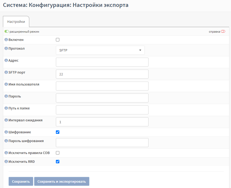Viewport: 231px width, 188px height.
Task: Toggle the расширенный режим switch
Action: [x=7, y=31]
